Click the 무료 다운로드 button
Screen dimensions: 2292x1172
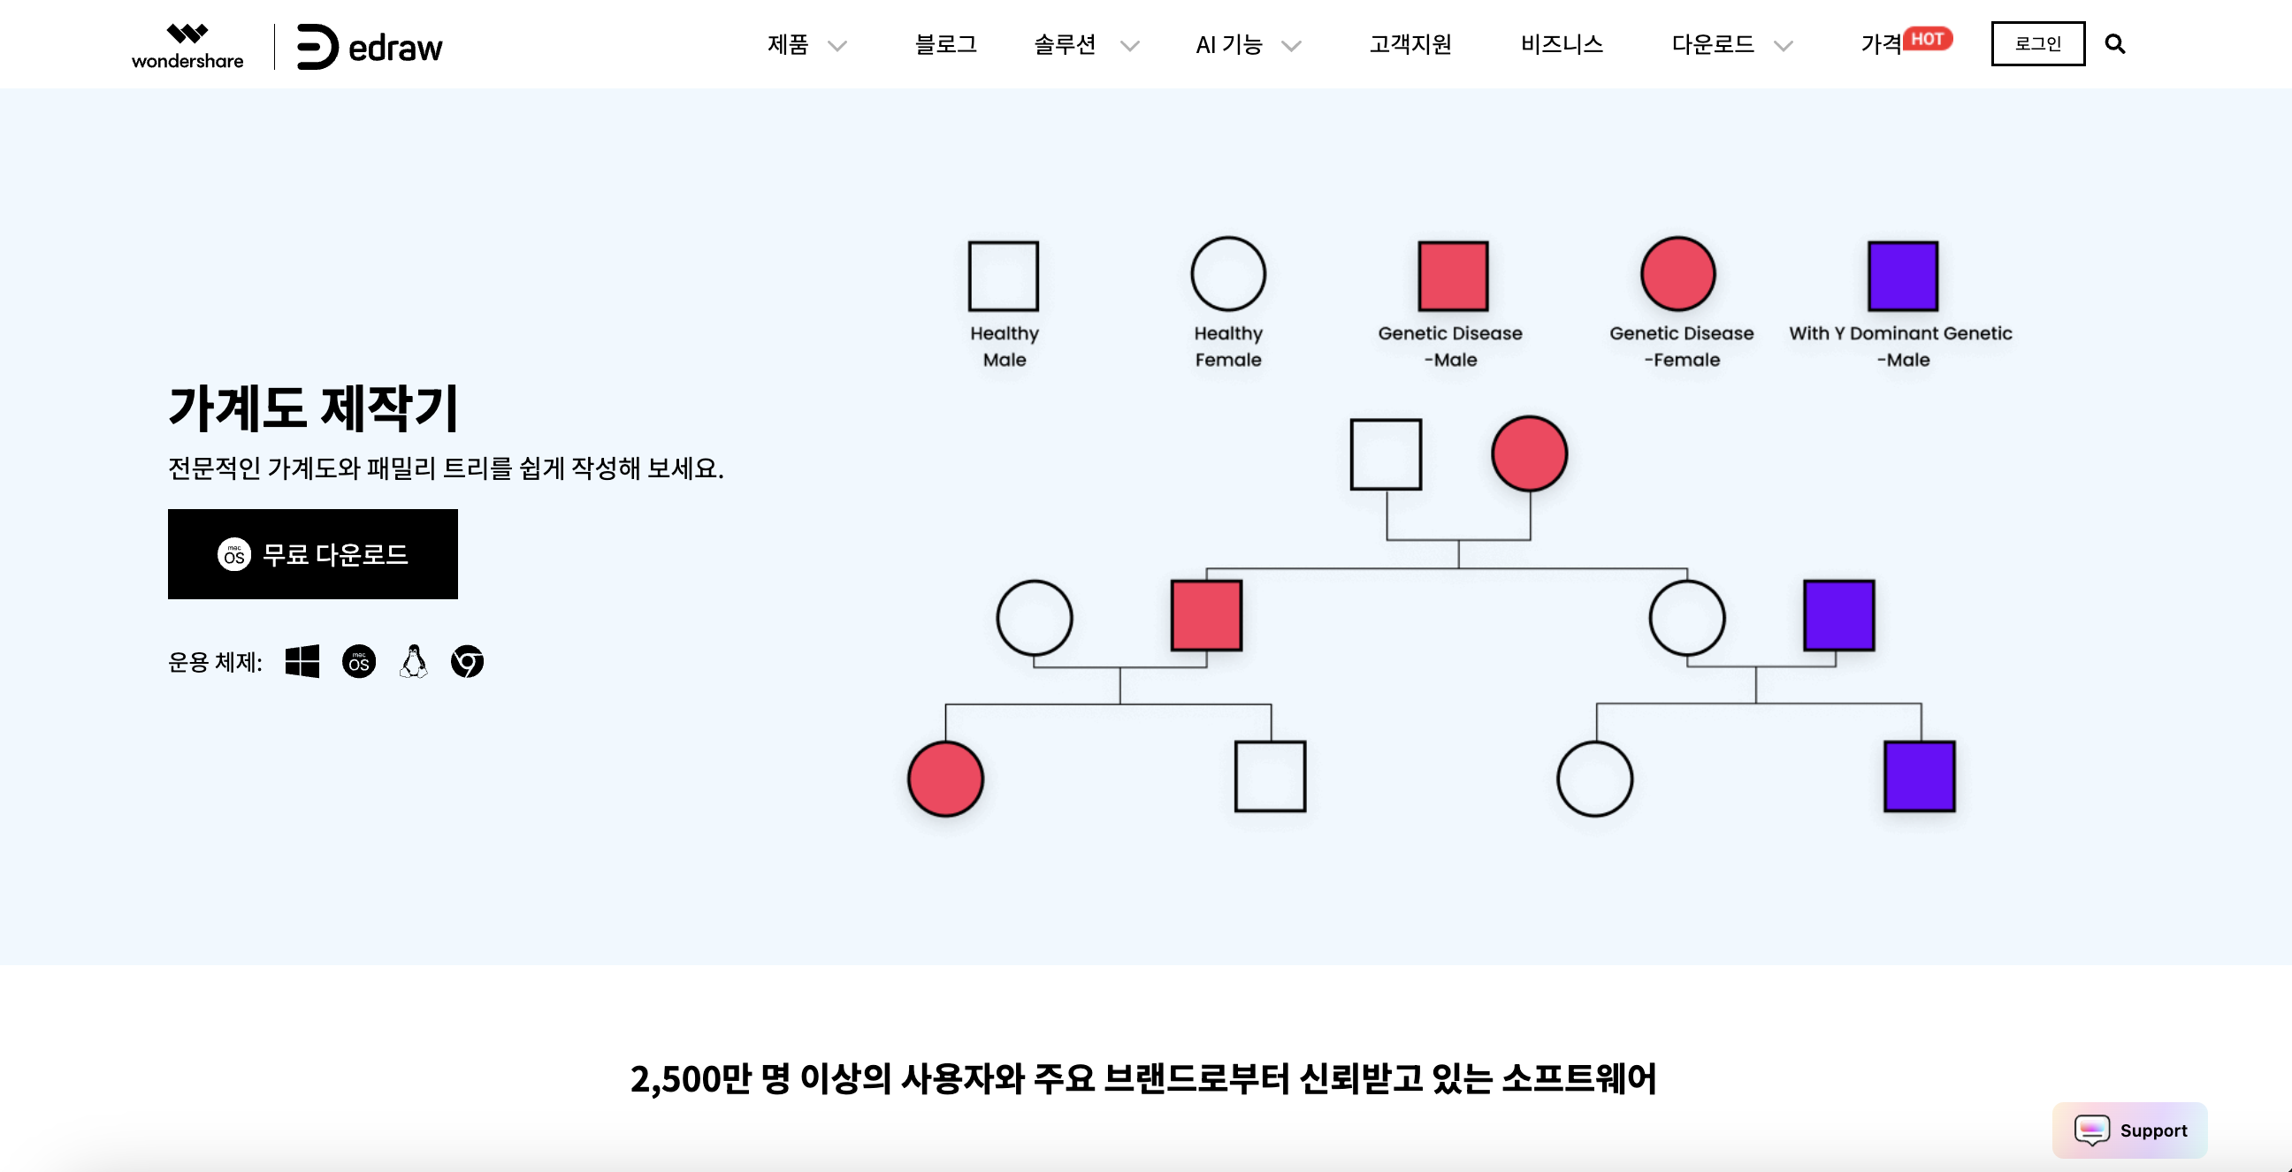click(x=316, y=554)
